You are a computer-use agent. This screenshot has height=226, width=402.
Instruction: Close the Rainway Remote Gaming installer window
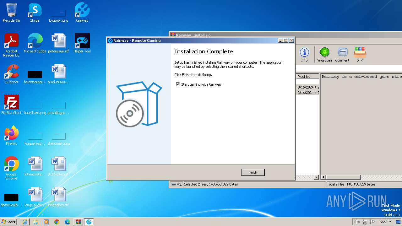[291, 40]
